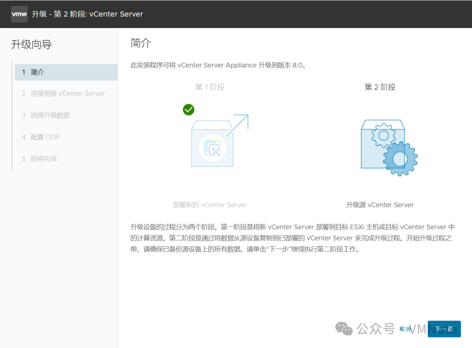This screenshot has height=348, width=472.
Task: Click the 第 2 阶段 heading
Action: 380,87
